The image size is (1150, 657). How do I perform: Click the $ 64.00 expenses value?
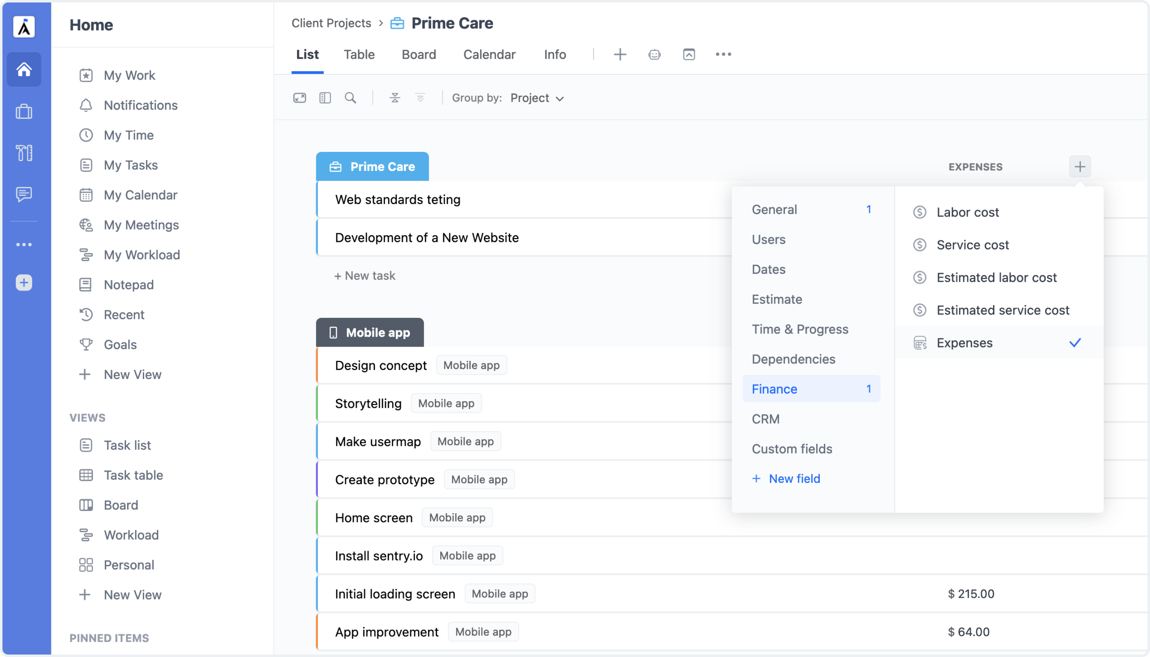pos(968,632)
